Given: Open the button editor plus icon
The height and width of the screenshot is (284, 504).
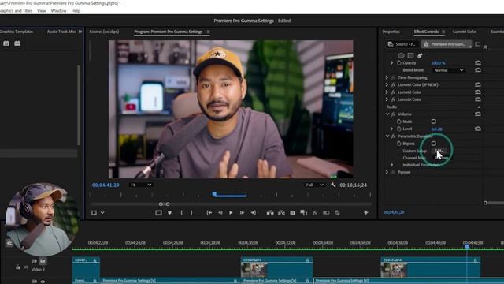Looking at the screenshot, I should 365,212.
